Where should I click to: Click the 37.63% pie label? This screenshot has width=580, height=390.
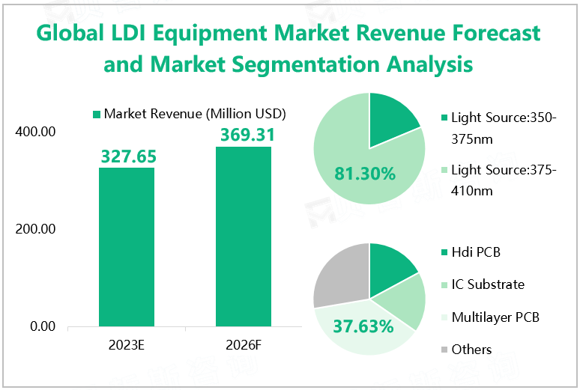pyautogui.click(x=363, y=326)
